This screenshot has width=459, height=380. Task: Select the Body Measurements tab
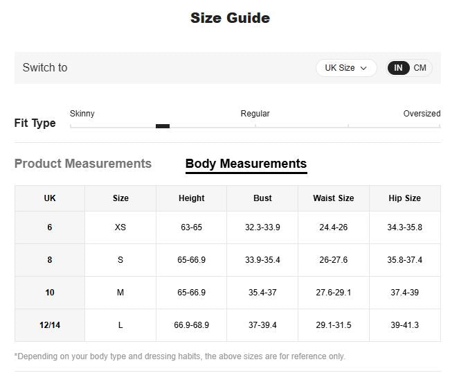(x=246, y=164)
